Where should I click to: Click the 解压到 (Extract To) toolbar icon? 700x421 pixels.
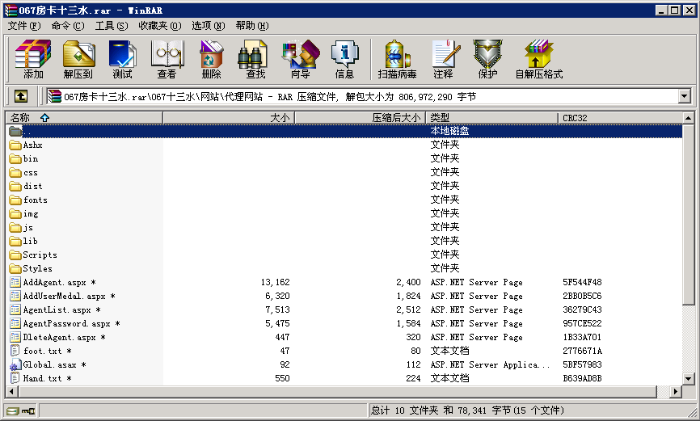pyautogui.click(x=78, y=60)
